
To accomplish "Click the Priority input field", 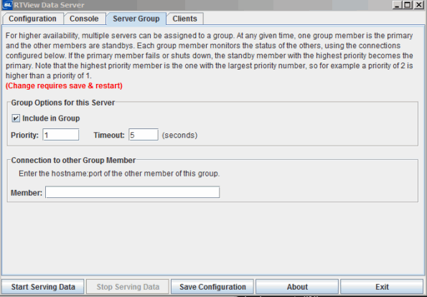I will [x=61, y=135].
